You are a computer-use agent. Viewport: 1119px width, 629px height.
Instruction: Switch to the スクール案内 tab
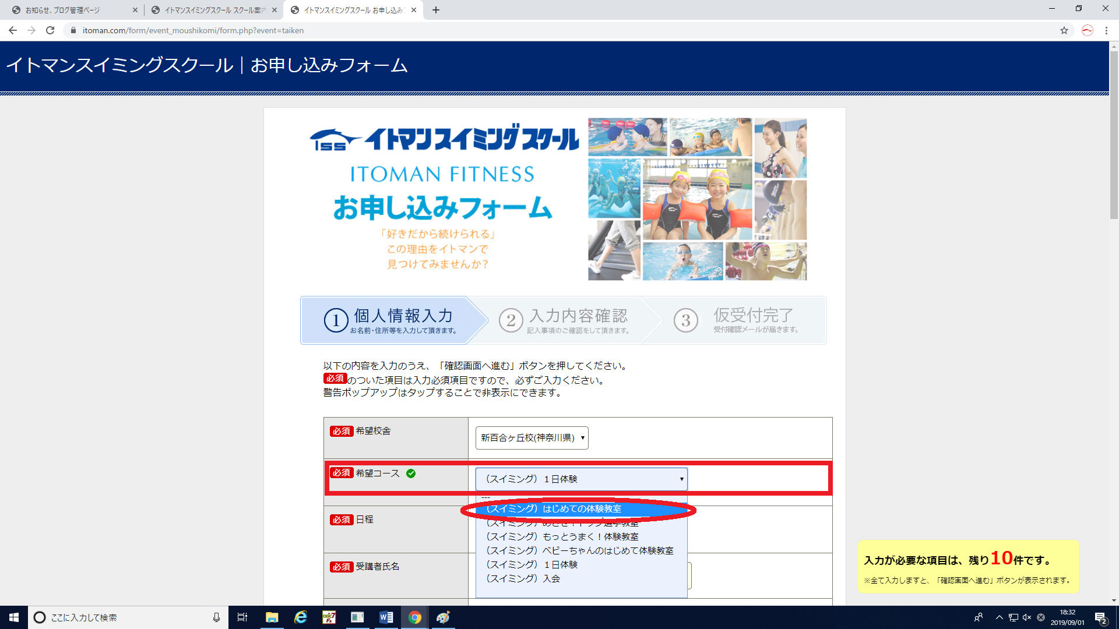pos(210,10)
